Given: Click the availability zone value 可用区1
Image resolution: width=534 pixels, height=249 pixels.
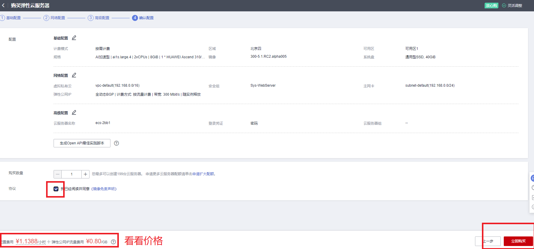Looking at the screenshot, I should pyautogui.click(x=412, y=49).
